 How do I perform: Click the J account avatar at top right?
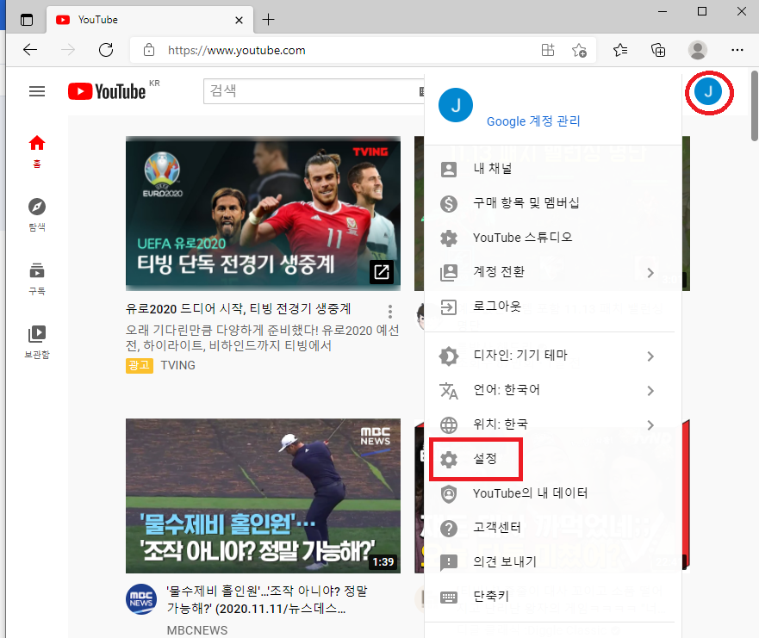tap(708, 91)
